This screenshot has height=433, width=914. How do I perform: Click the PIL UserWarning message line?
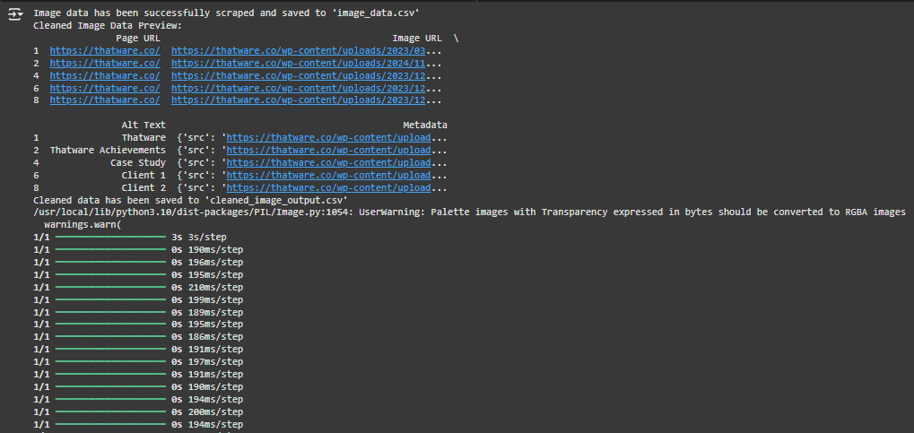[469, 212]
